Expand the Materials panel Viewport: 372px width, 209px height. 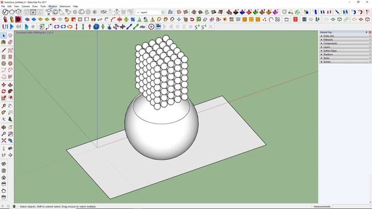345,40
